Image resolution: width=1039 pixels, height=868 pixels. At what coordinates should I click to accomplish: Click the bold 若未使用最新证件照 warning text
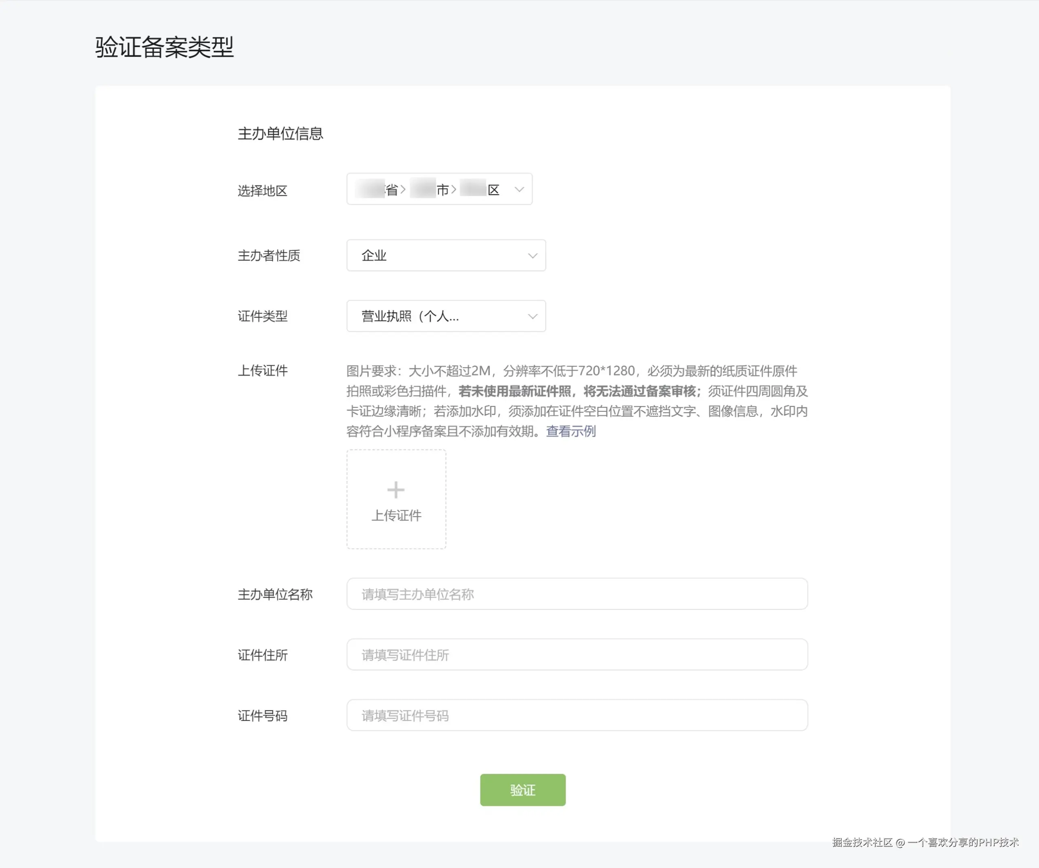coord(514,392)
